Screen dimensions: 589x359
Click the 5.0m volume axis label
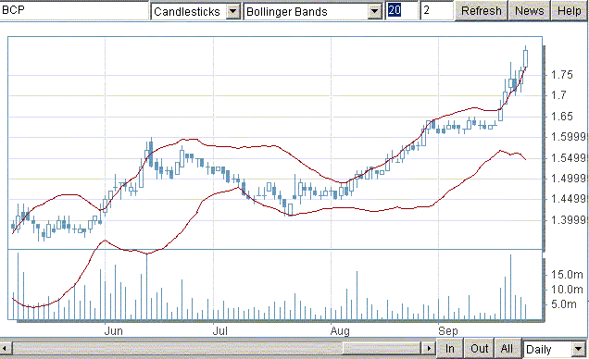[x=563, y=303]
